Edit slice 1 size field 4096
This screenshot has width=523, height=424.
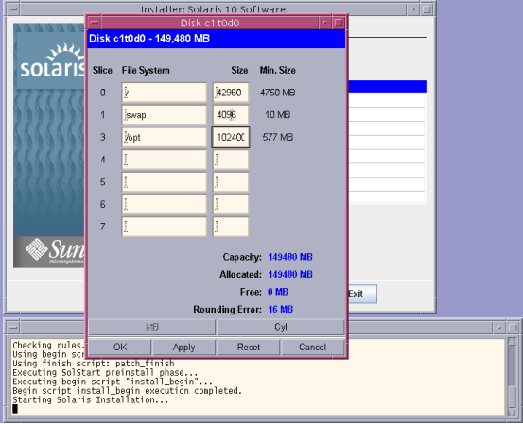[x=231, y=115]
